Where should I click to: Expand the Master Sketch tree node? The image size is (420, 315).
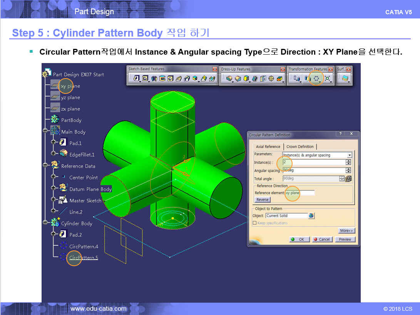coord(53,200)
